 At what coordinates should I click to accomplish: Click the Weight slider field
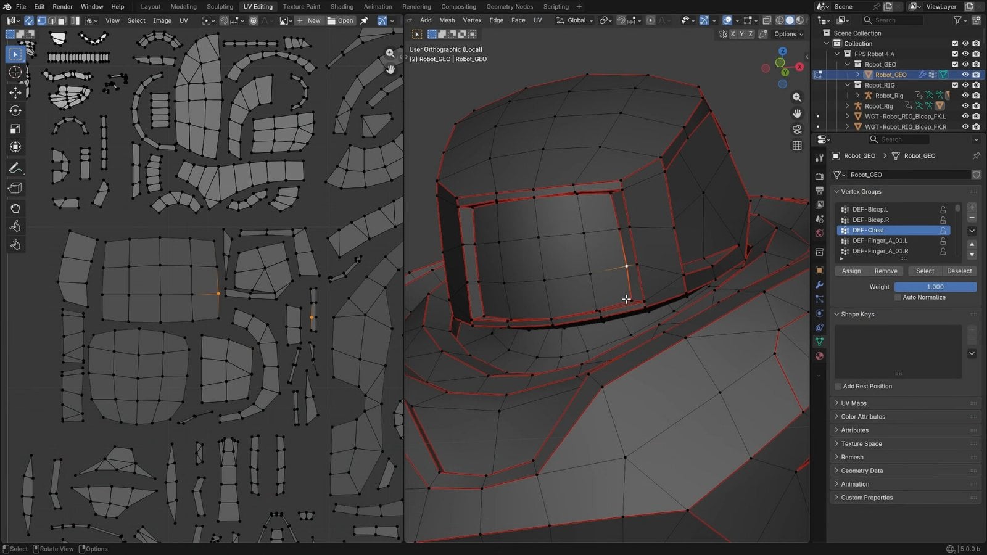[935, 287]
